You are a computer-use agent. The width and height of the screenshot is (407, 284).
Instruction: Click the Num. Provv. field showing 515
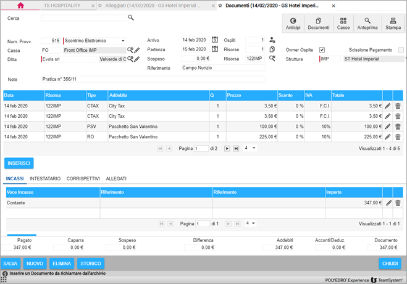51,41
